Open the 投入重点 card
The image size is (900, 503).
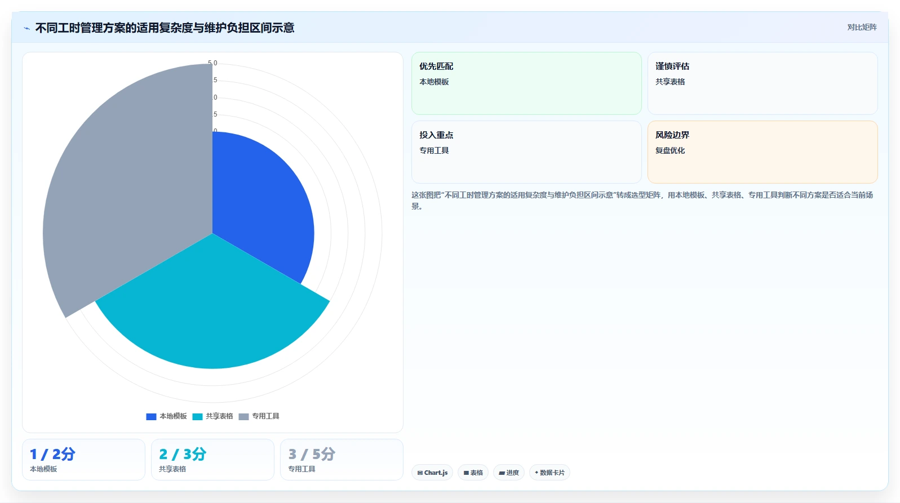pos(526,152)
